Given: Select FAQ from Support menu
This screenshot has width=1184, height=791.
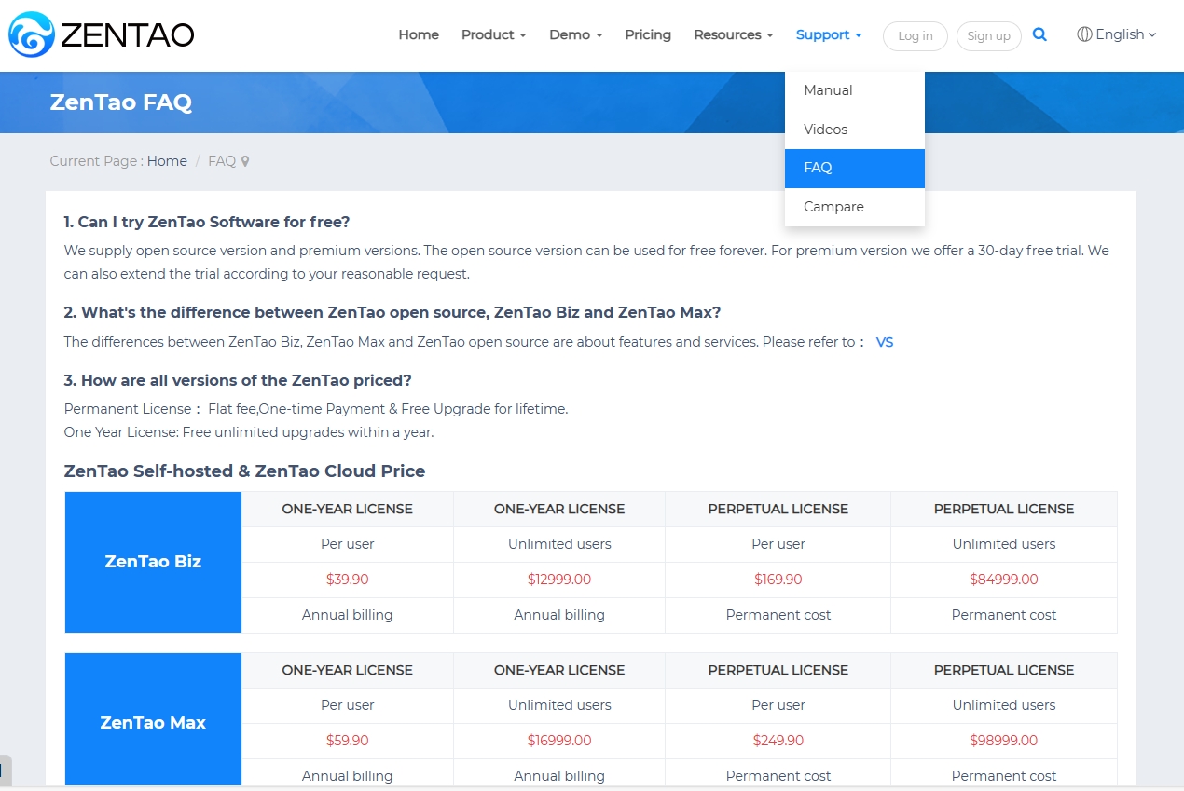Looking at the screenshot, I should [x=855, y=168].
